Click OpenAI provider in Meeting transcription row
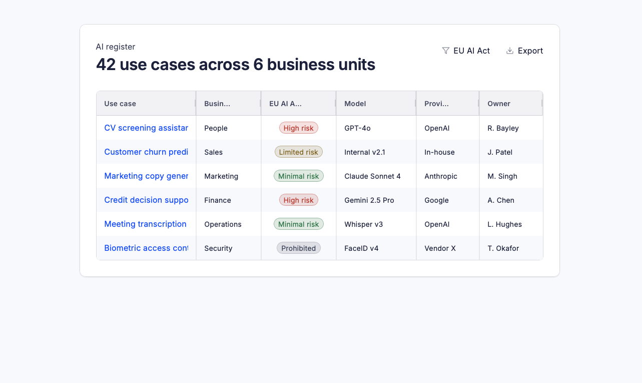Viewport: 642px width, 383px height. (x=448, y=224)
